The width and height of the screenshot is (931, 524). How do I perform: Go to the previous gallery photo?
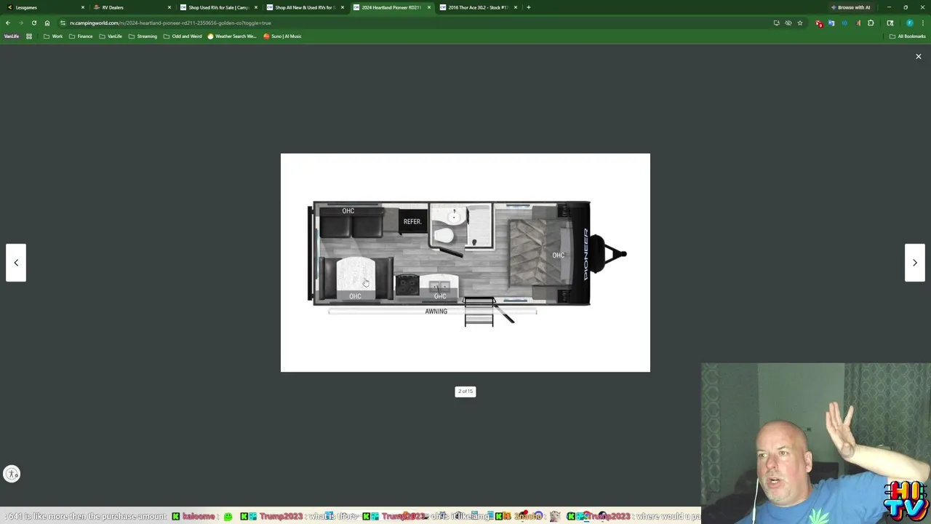16,263
